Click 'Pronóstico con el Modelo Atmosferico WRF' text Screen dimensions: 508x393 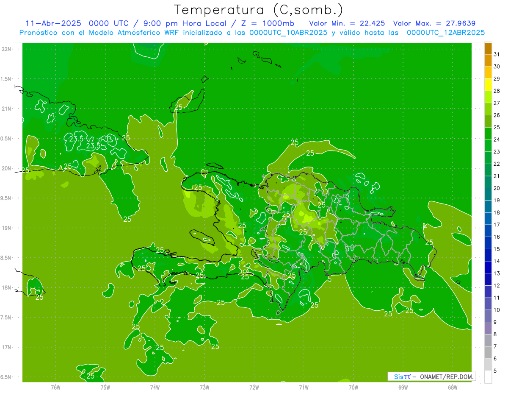99,33
